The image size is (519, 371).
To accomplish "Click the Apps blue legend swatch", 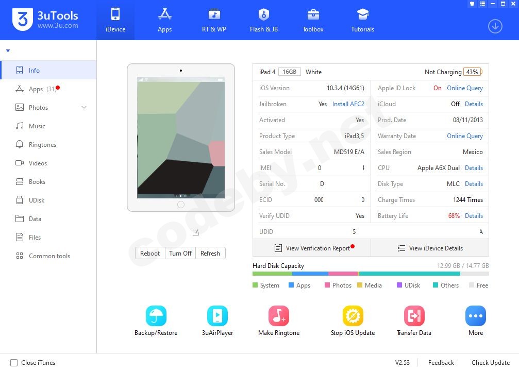I will point(291,285).
